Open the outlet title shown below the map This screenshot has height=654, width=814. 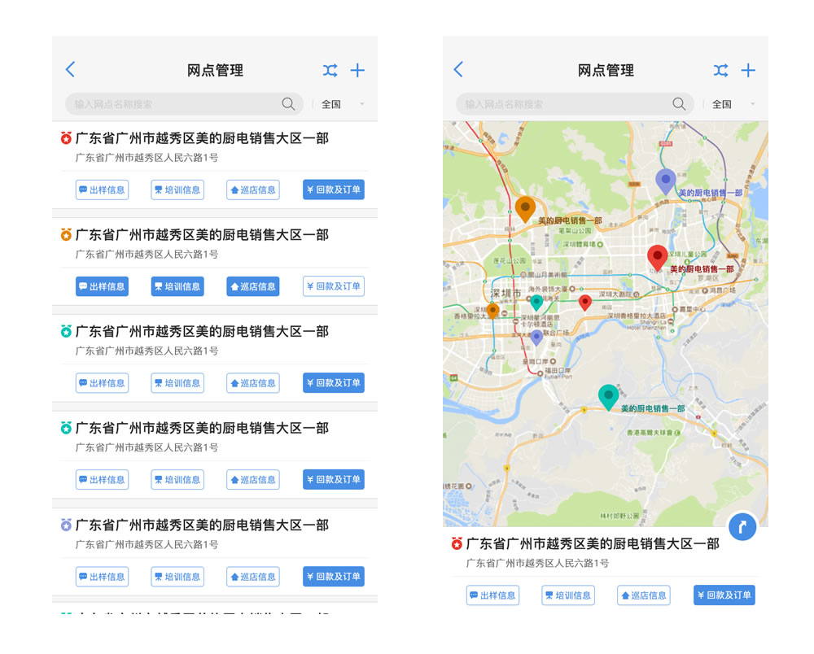click(x=593, y=543)
